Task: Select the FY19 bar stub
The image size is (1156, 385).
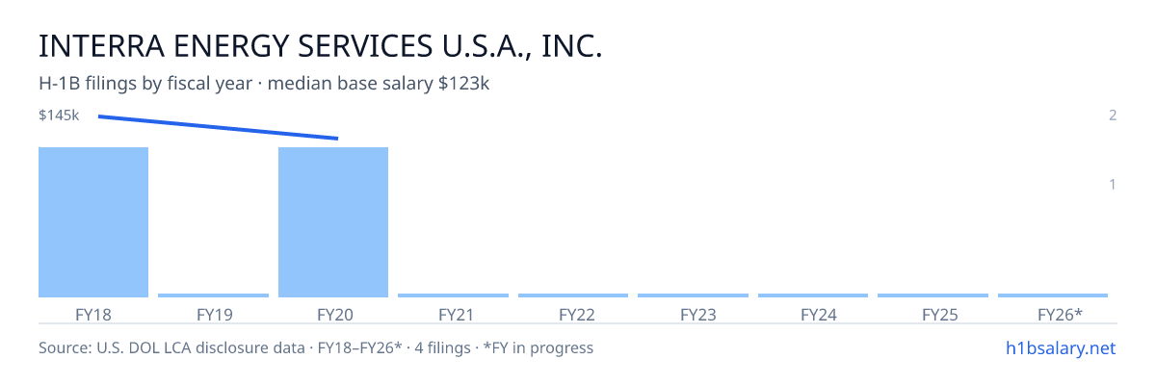Action: click(x=213, y=295)
